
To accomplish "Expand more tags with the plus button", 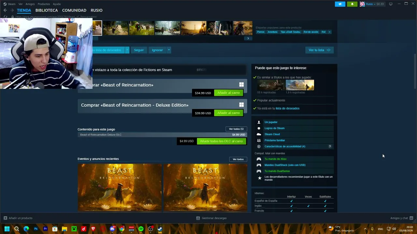I will tap(329, 32).
